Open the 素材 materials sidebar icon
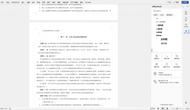190x110 pixels. pyautogui.click(x=186, y=19)
